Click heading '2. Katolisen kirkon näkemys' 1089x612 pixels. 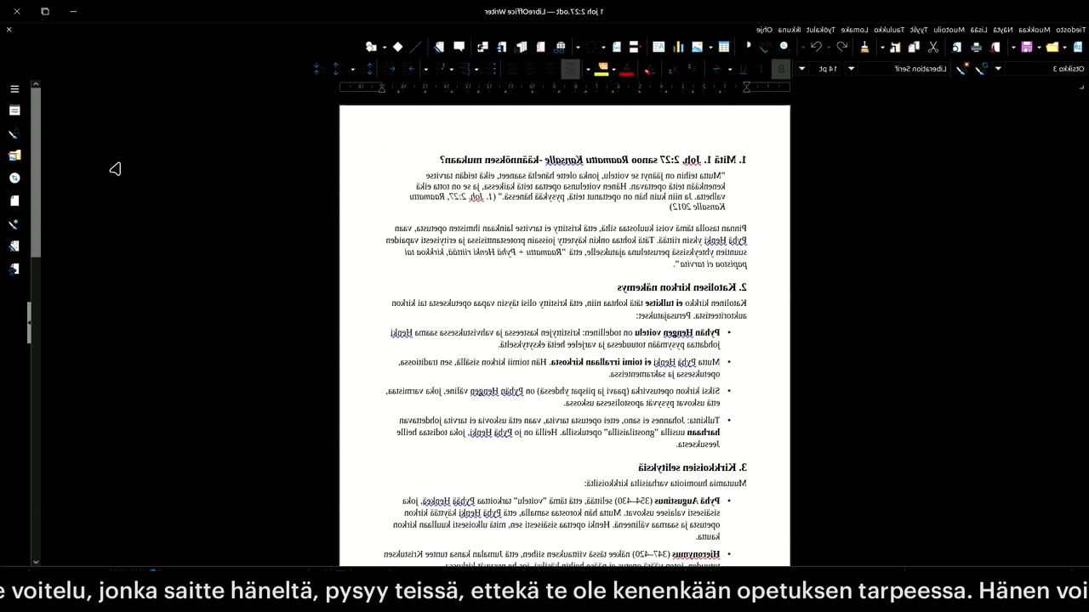coord(681,287)
